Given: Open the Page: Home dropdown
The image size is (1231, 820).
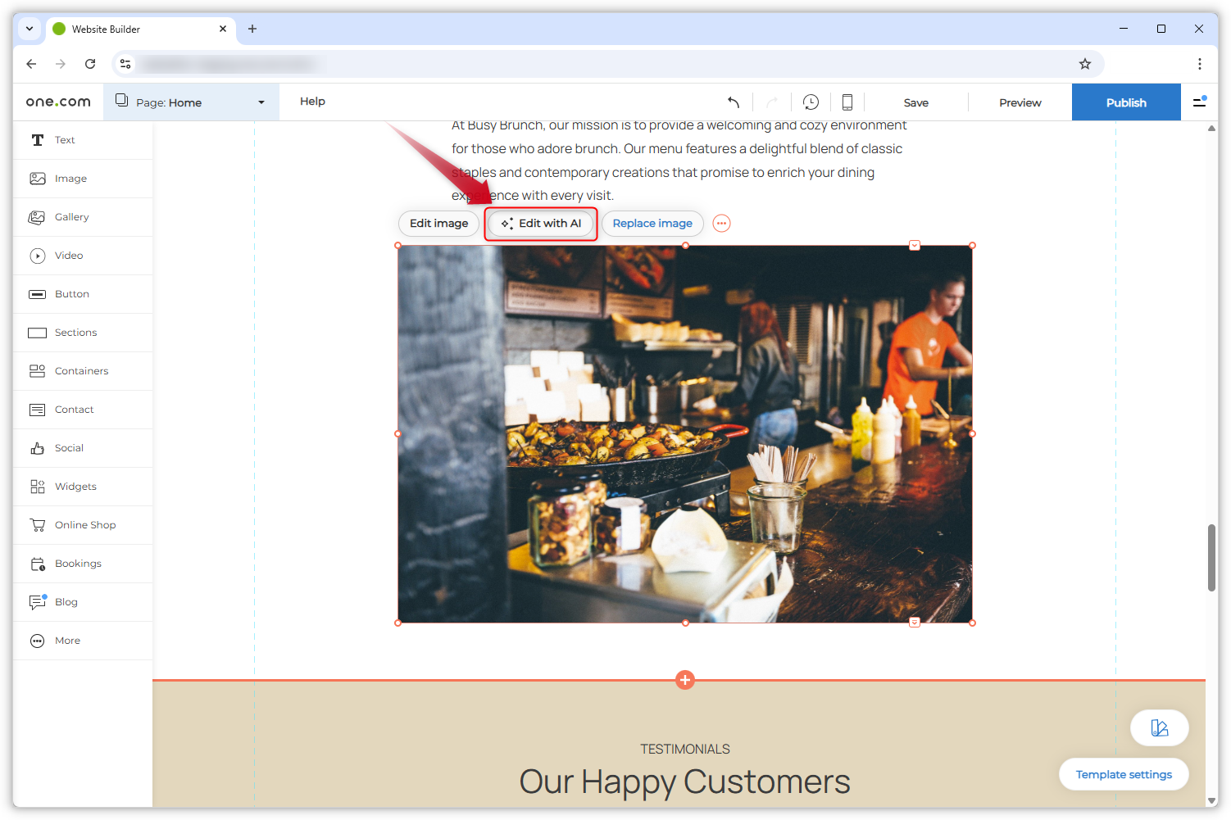Looking at the screenshot, I should tap(192, 102).
